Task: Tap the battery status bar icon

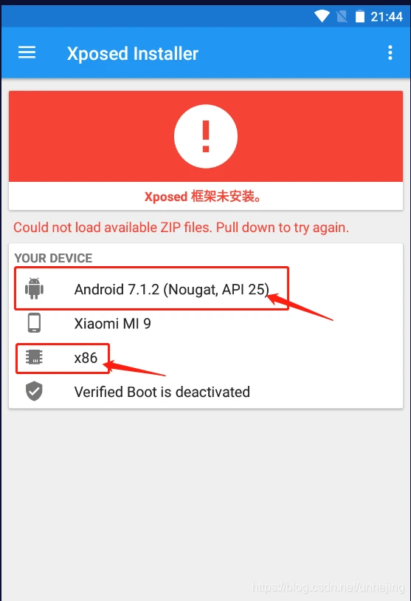Action: pos(360,16)
